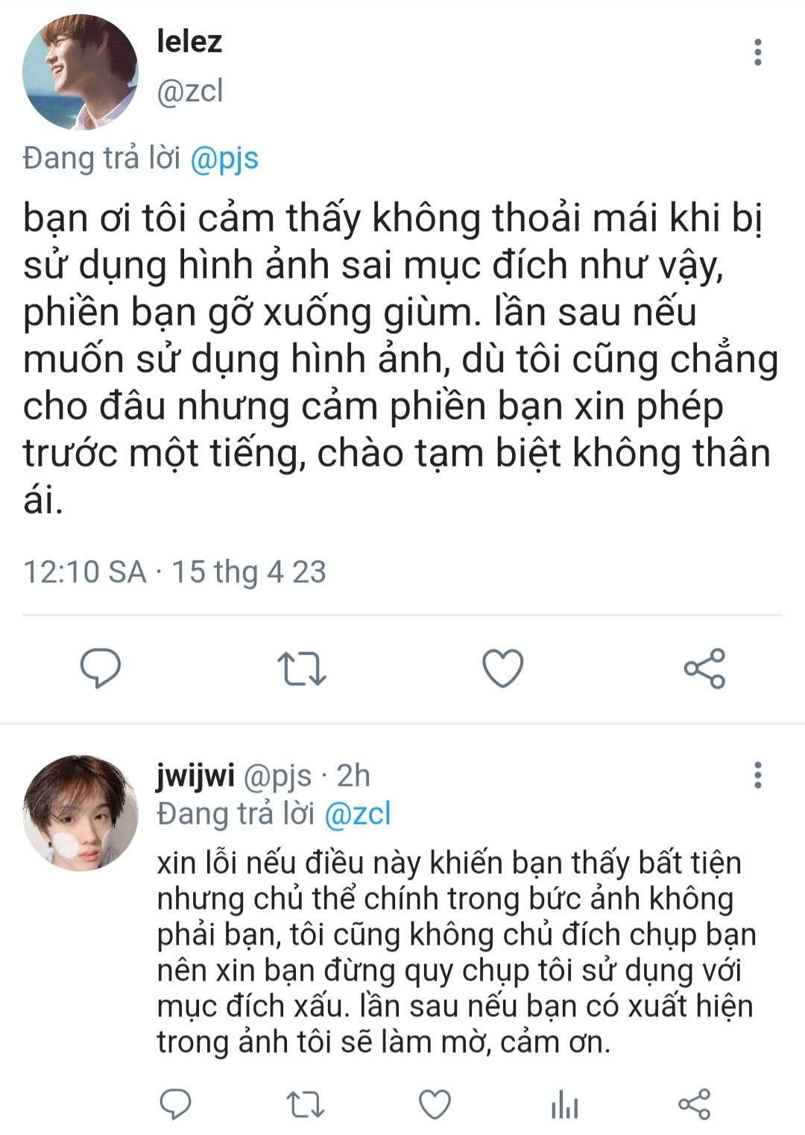The width and height of the screenshot is (805, 1135).
Task: Open lelez display name profile
Action: [189, 41]
